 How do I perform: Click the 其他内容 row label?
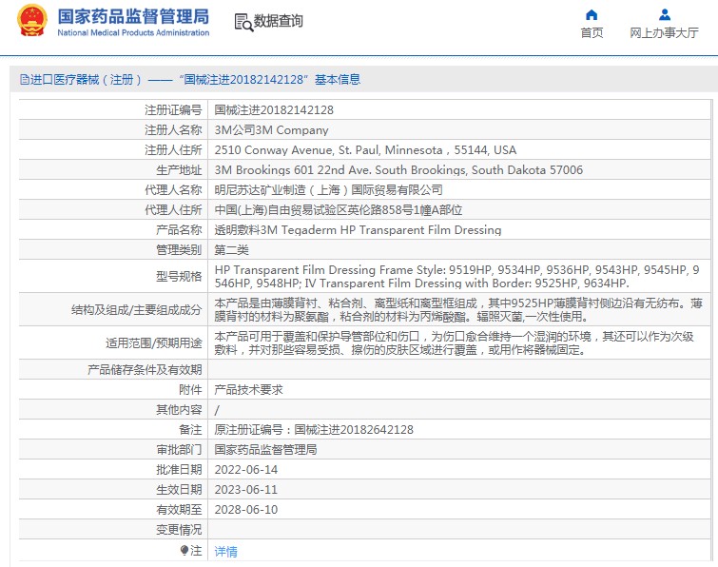pos(179,409)
